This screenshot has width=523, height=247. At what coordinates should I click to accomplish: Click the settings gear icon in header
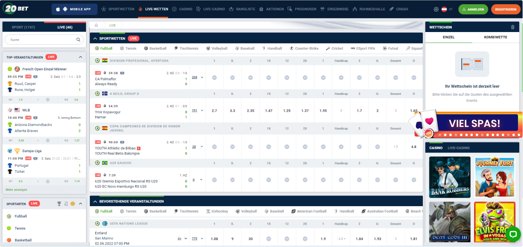[x=436, y=9]
